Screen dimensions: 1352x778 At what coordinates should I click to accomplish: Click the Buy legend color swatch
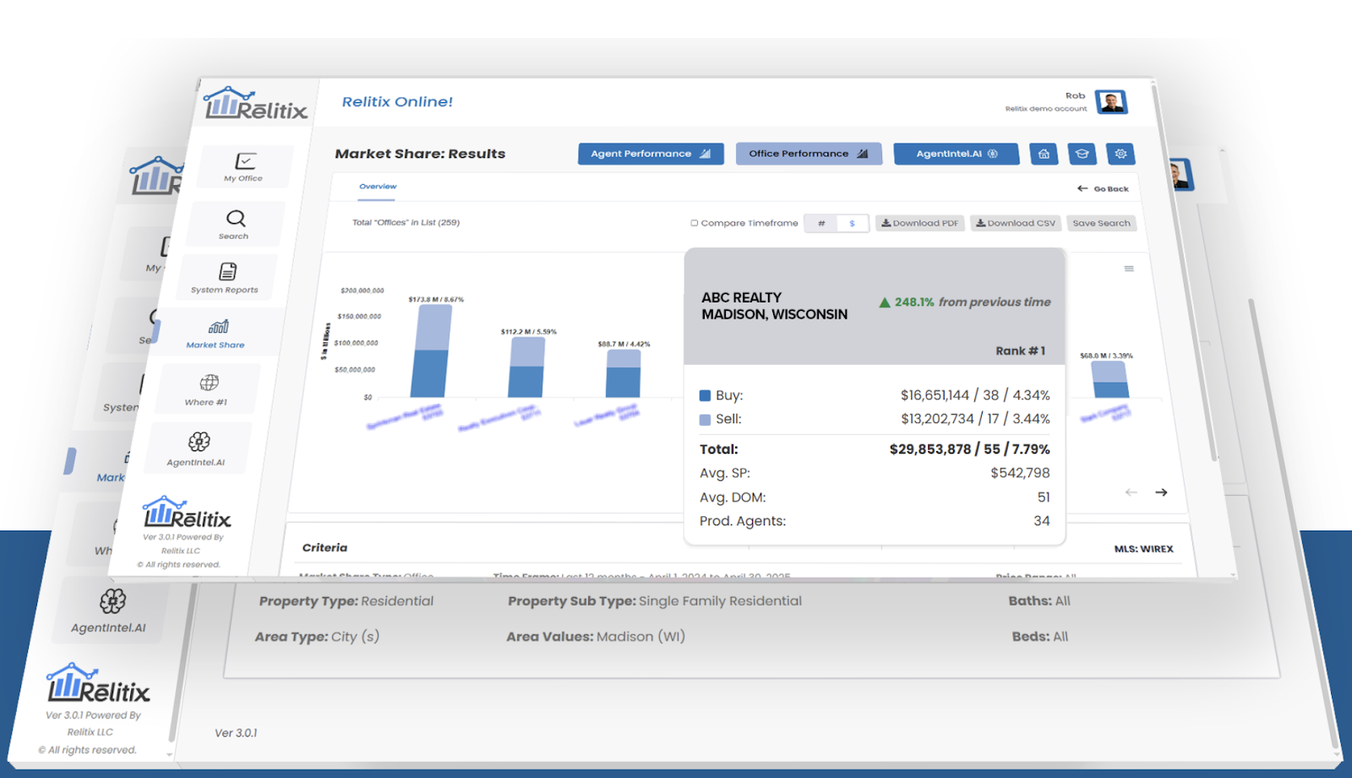click(705, 395)
